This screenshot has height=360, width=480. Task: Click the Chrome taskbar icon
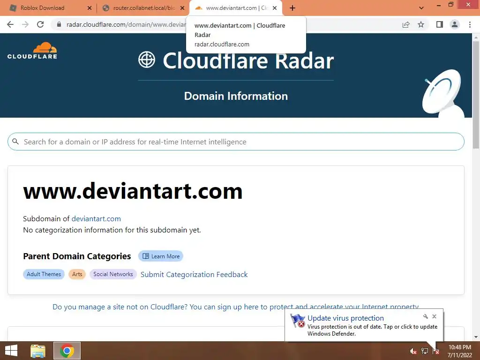[67, 351]
